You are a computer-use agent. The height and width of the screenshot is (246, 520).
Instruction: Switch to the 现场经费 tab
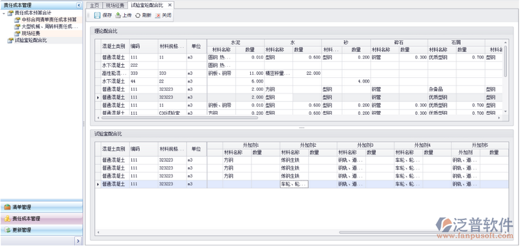pos(115,5)
